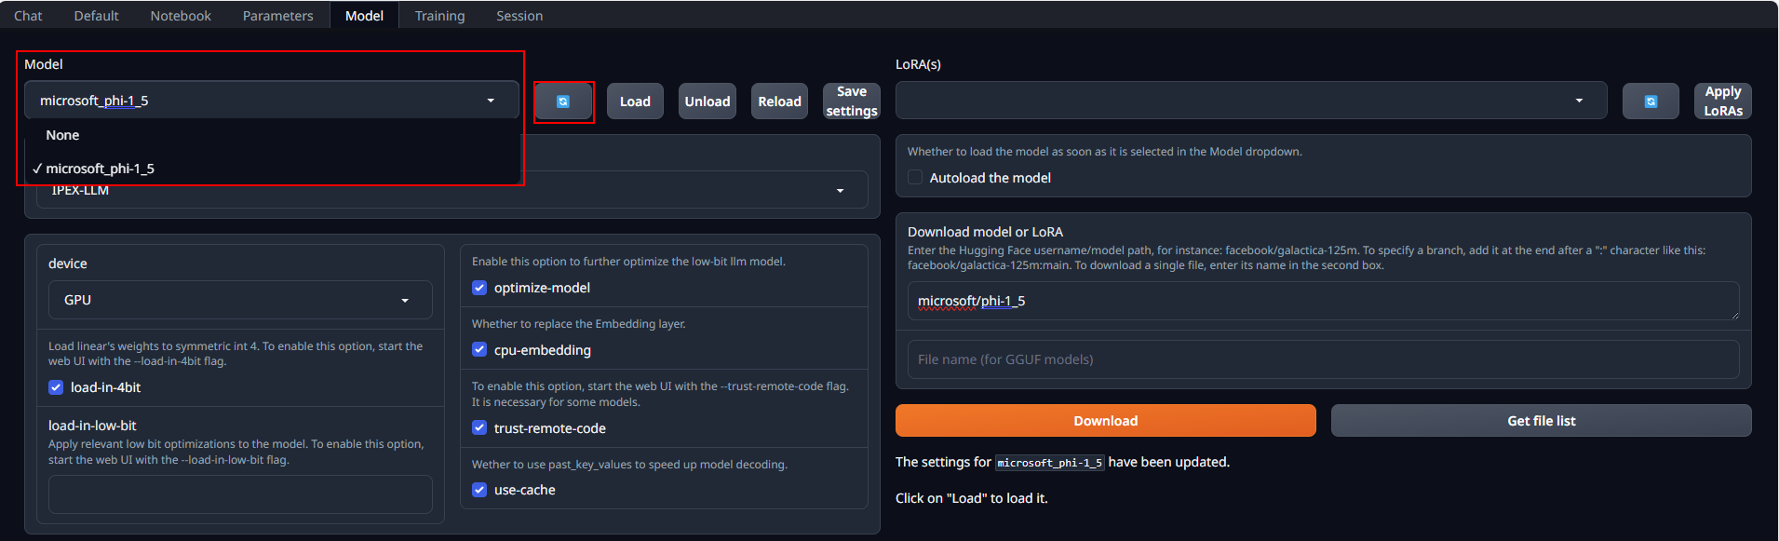The width and height of the screenshot is (1779, 541).
Task: Switch to the Default tab
Action: coord(97,16)
